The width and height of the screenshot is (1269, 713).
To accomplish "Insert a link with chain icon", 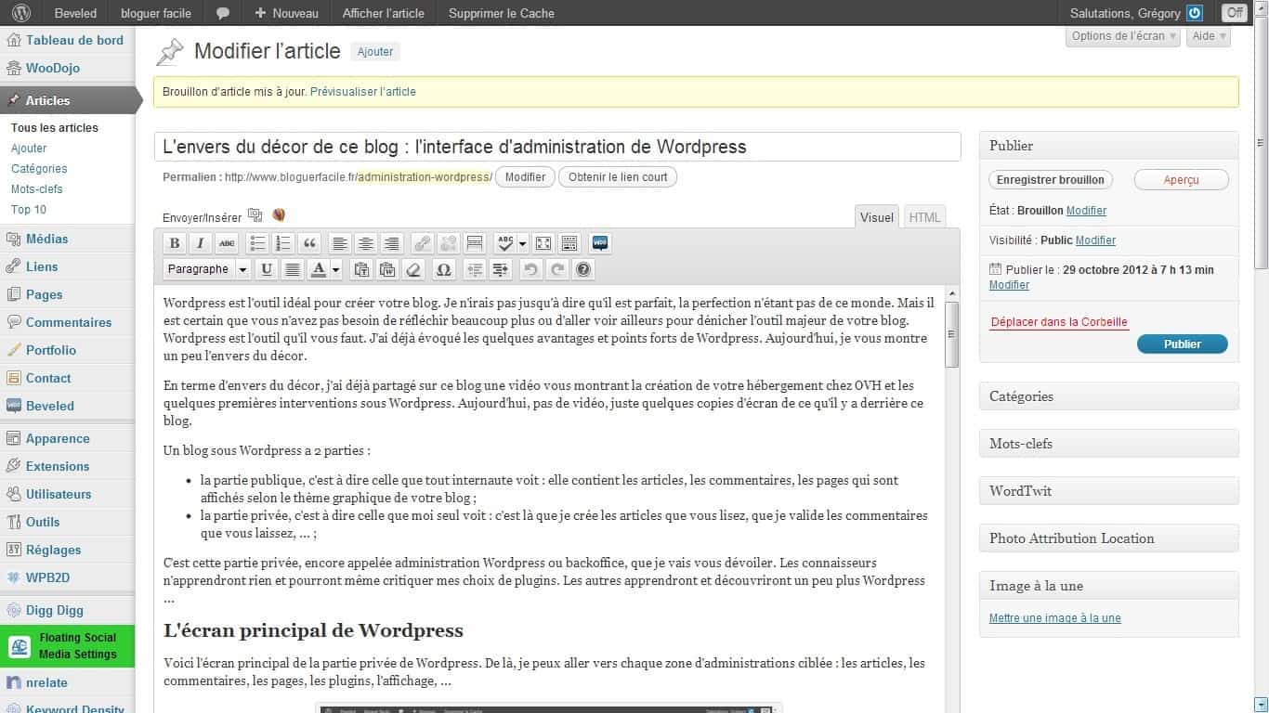I will [423, 244].
